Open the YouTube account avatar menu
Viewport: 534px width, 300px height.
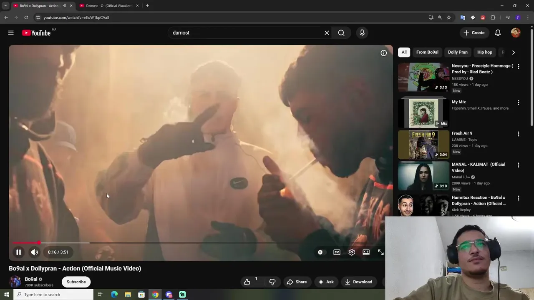coord(516,33)
